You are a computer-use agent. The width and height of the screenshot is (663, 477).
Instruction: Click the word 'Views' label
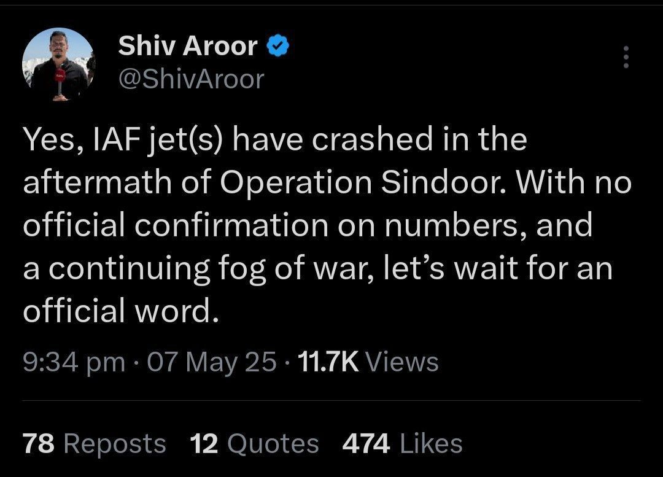[x=401, y=362]
